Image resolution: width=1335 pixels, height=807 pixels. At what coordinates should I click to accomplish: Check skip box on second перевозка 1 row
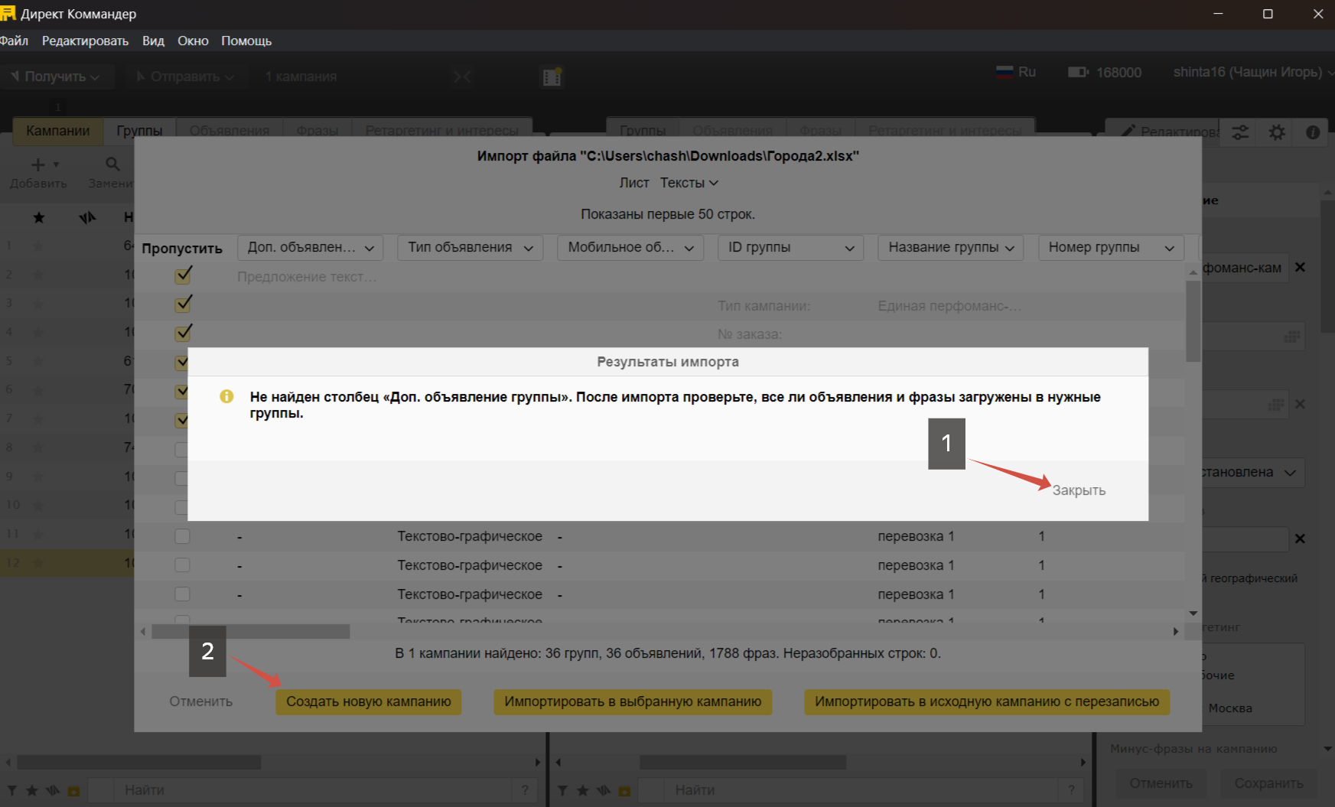tap(182, 565)
